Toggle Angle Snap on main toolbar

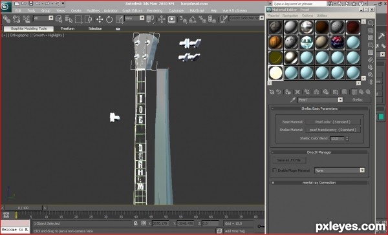click(193, 19)
